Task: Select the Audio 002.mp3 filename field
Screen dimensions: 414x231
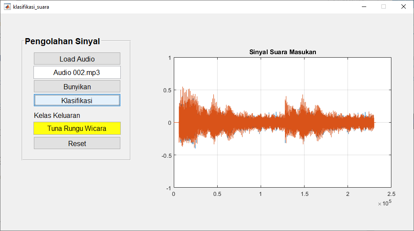Action: coord(77,72)
